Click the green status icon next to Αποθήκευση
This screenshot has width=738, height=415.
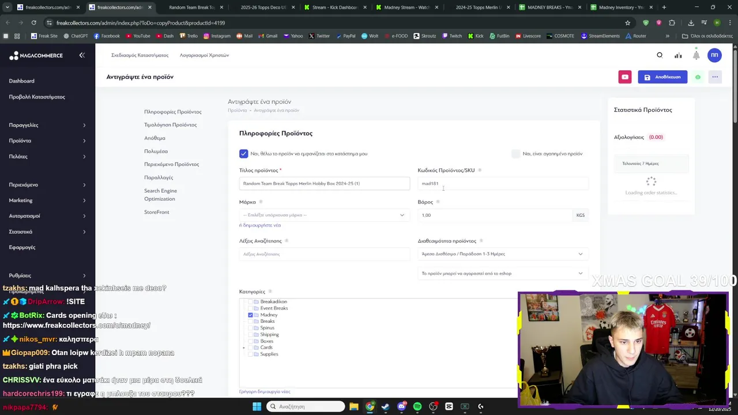tap(698, 77)
